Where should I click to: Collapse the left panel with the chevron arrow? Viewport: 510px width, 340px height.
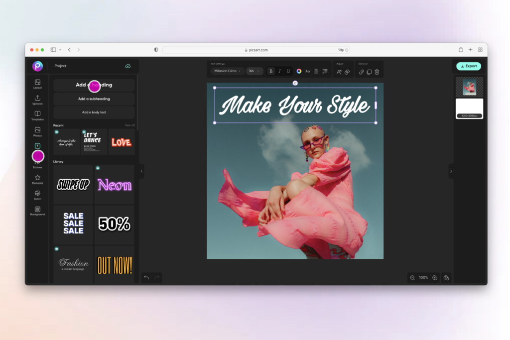(141, 171)
